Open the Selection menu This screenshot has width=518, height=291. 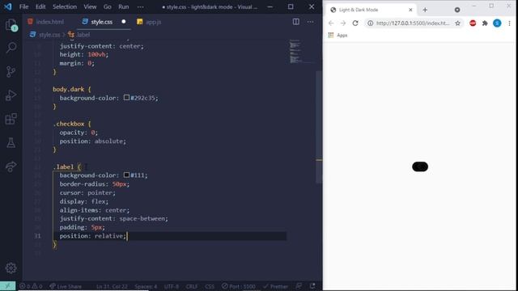(65, 6)
